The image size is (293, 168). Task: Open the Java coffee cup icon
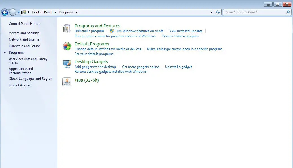(x=67, y=82)
